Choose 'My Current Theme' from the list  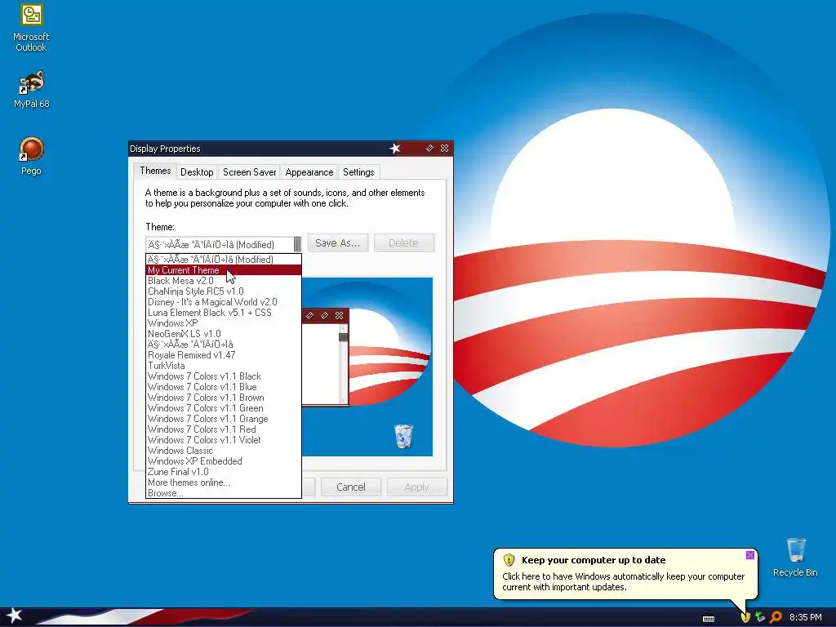(x=224, y=270)
